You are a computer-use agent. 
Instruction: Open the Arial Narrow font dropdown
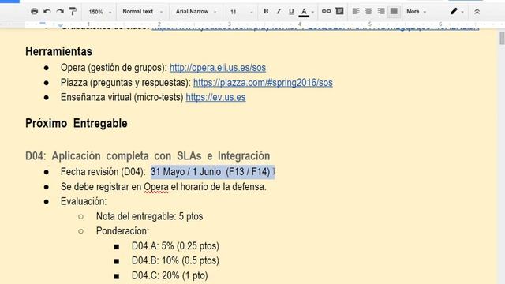pos(196,12)
